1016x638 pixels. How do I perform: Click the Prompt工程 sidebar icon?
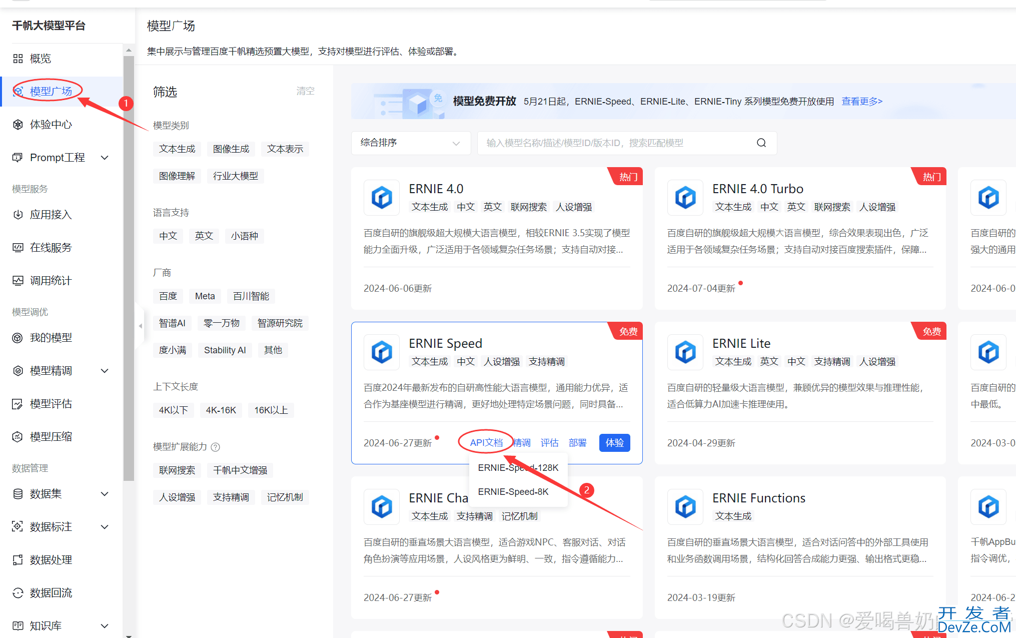(18, 158)
